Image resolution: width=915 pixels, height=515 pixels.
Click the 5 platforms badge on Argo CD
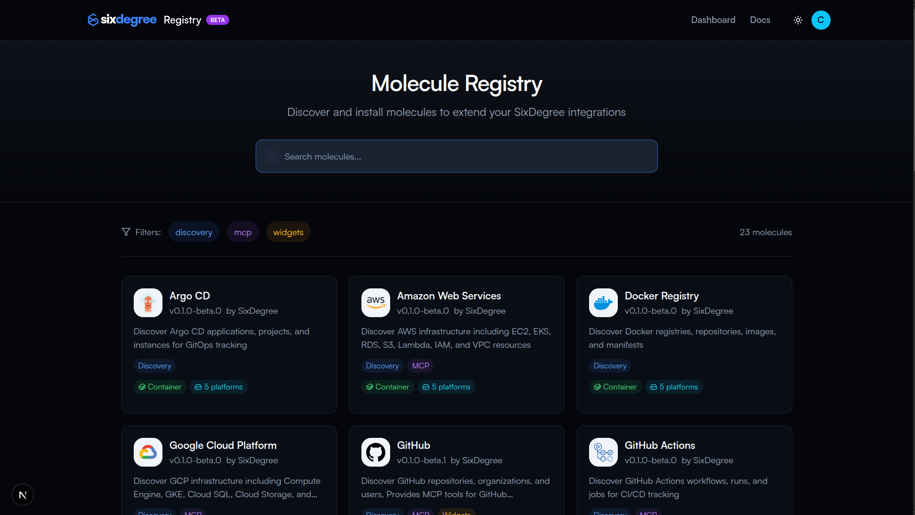(219, 387)
